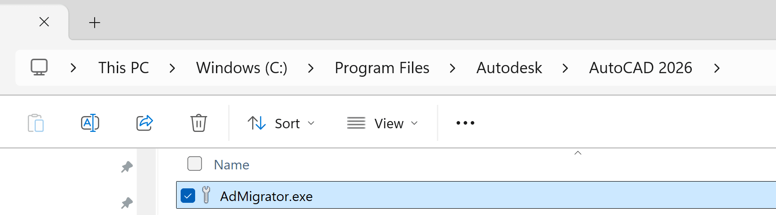Click the first pin icon in sidebar

(127, 167)
